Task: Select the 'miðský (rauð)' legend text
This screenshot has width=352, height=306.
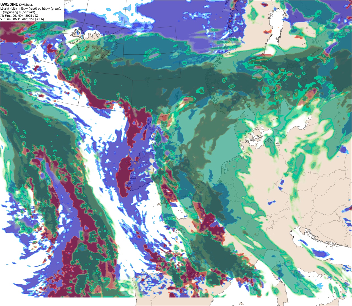Action: point(28,9)
